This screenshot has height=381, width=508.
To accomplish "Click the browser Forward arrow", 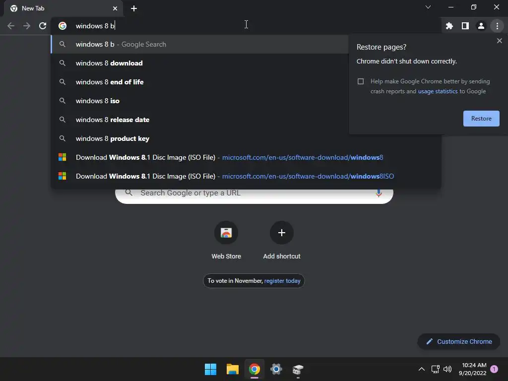I will pos(27,26).
